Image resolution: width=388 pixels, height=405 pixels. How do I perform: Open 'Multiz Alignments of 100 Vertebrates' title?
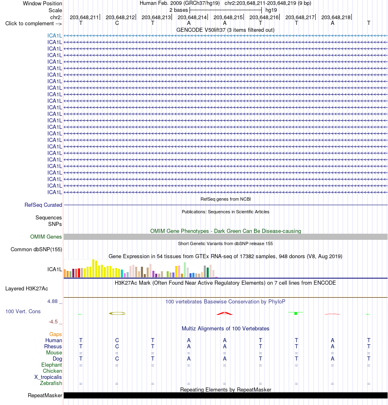pyautogui.click(x=225, y=329)
